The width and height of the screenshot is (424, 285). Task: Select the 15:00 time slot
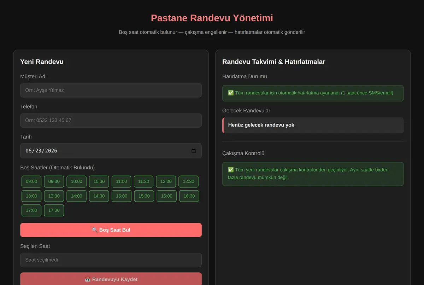pyautogui.click(x=122, y=196)
